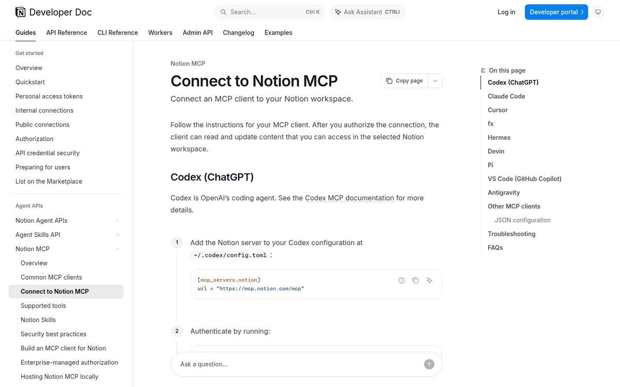Select Connect to Notion MCP sidebar item
This screenshot has width=620, height=387.
point(66,292)
